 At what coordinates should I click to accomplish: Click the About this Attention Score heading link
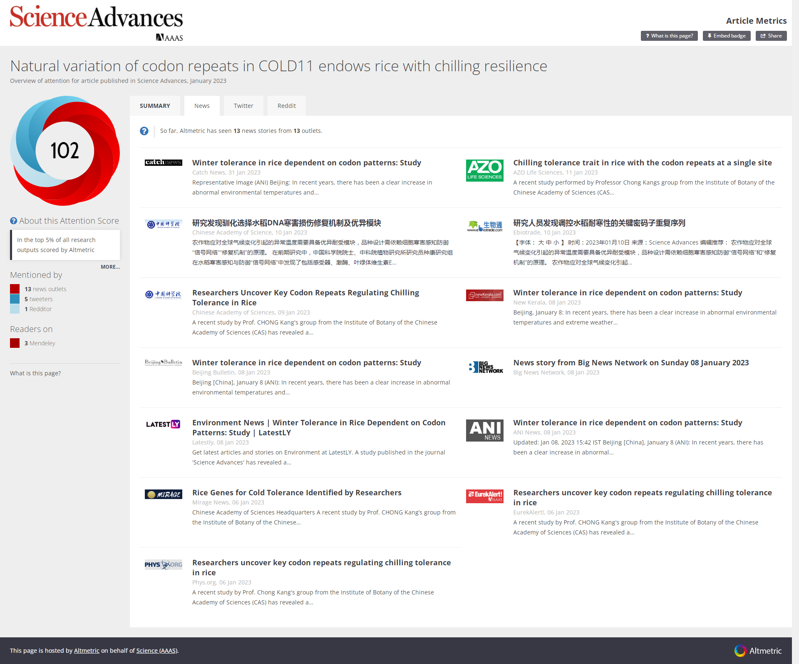[69, 221]
